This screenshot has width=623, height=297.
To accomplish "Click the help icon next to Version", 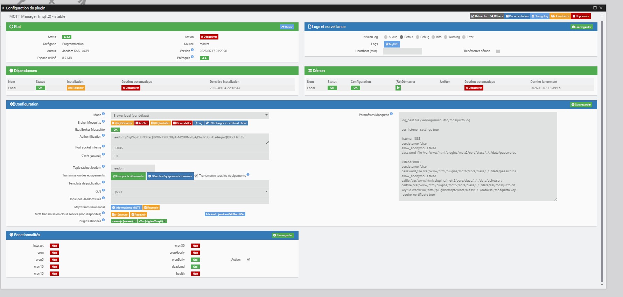I will click(192, 50).
